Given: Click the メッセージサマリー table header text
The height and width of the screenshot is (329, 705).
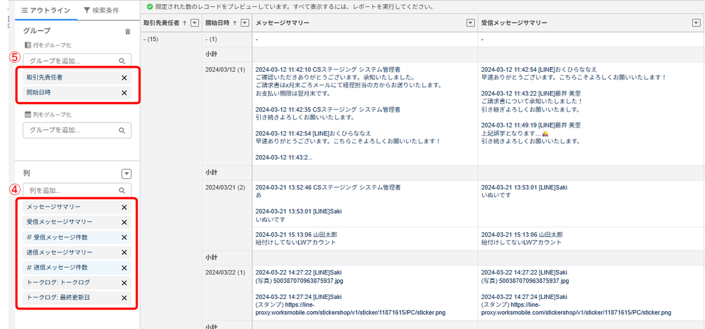Looking at the screenshot, I should [x=282, y=23].
